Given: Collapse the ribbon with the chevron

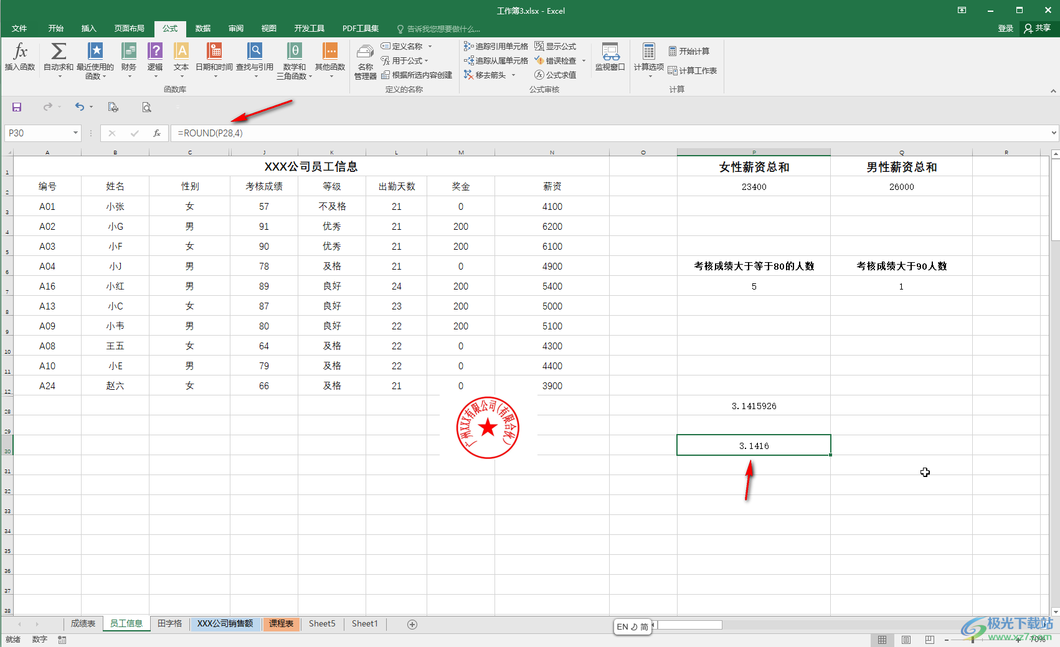Looking at the screenshot, I should (x=1053, y=91).
